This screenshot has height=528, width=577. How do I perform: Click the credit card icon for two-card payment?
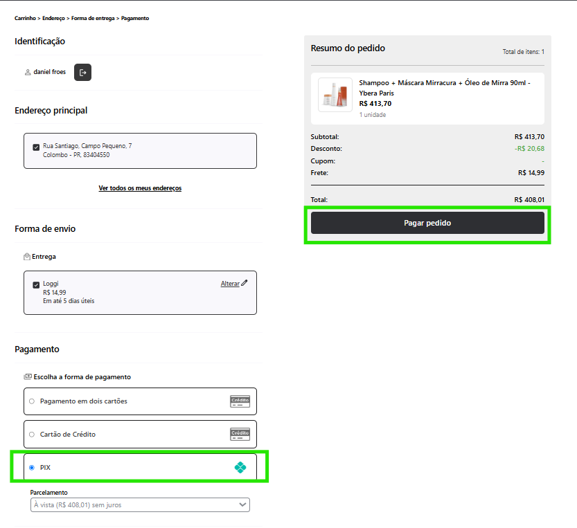click(240, 401)
